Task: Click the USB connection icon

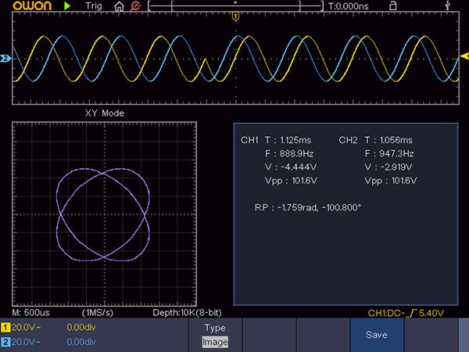Action: click(446, 5)
